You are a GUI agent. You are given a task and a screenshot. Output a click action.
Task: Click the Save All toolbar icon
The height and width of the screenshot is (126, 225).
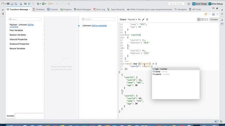click(16, 4)
